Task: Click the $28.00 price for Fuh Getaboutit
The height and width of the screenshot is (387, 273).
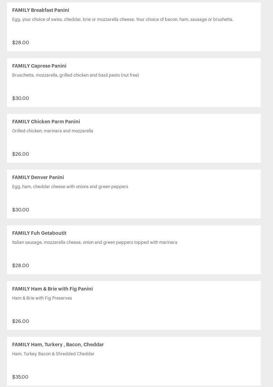Action: coord(21,265)
